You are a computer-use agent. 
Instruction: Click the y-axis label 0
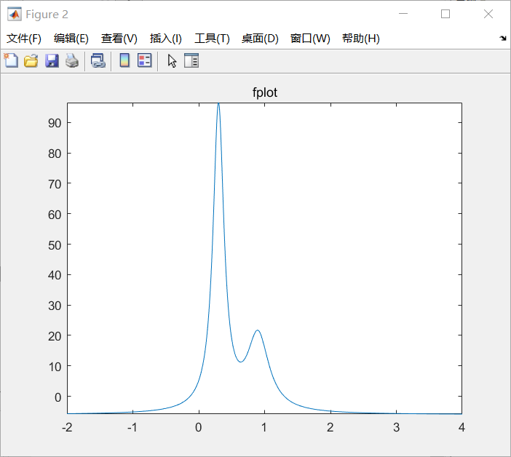click(x=58, y=397)
